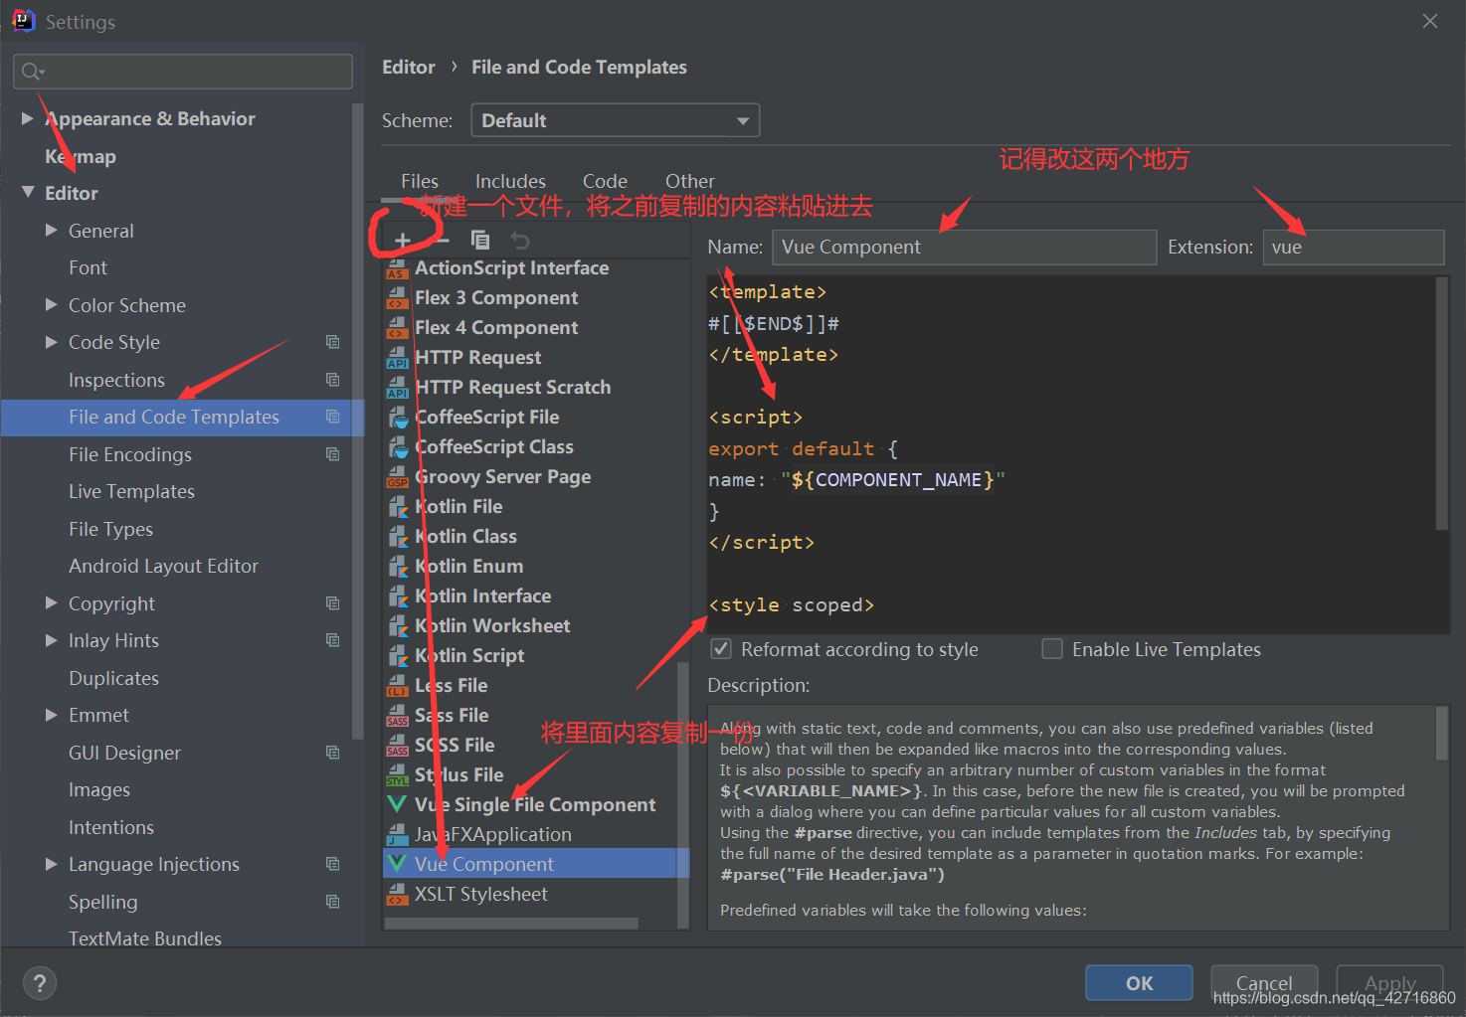
Task: Click the Kotlin Worksheet icon
Action: click(397, 626)
